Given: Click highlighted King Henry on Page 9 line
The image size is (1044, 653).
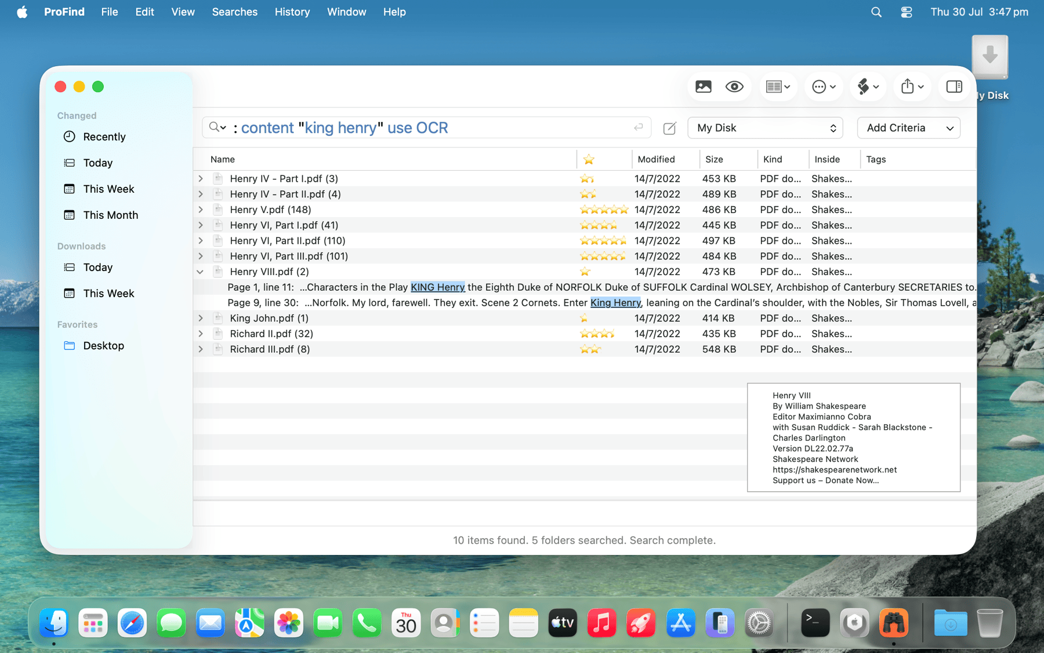Looking at the screenshot, I should click(615, 302).
